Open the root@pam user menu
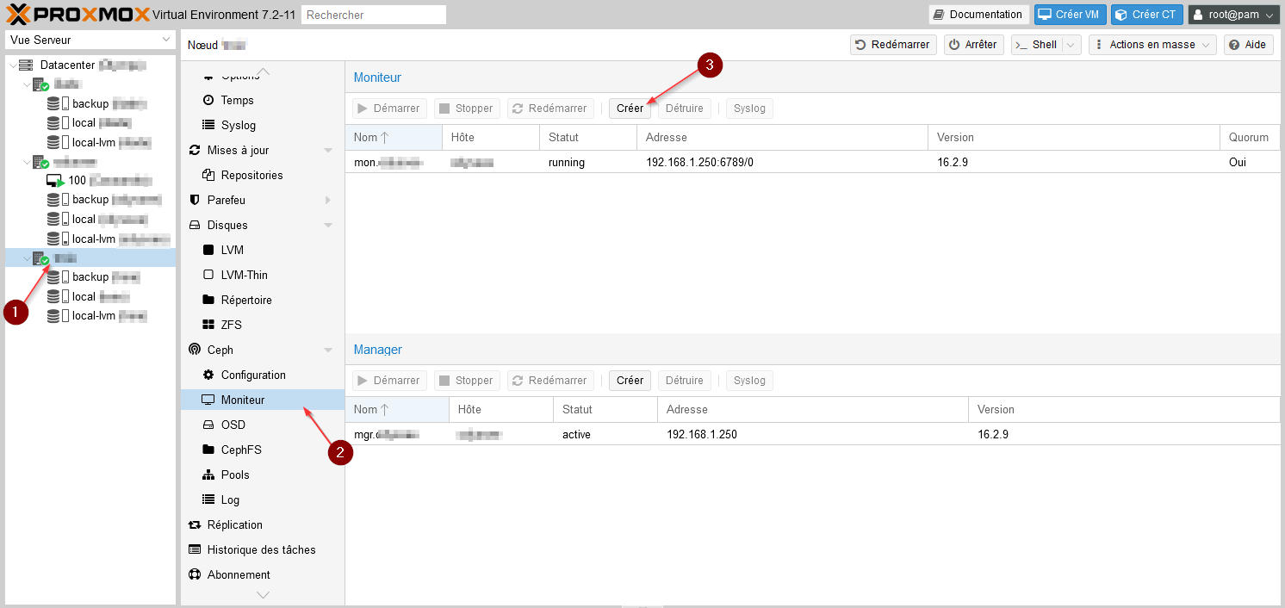 click(1233, 15)
